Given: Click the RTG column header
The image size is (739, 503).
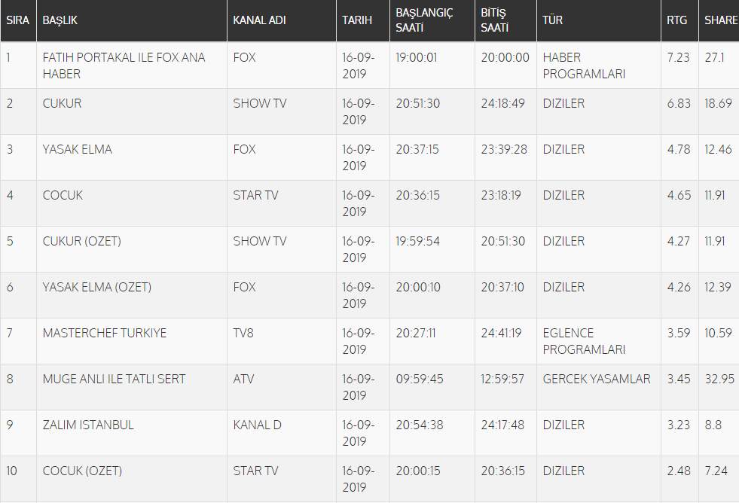Looking at the screenshot, I should [679, 20].
